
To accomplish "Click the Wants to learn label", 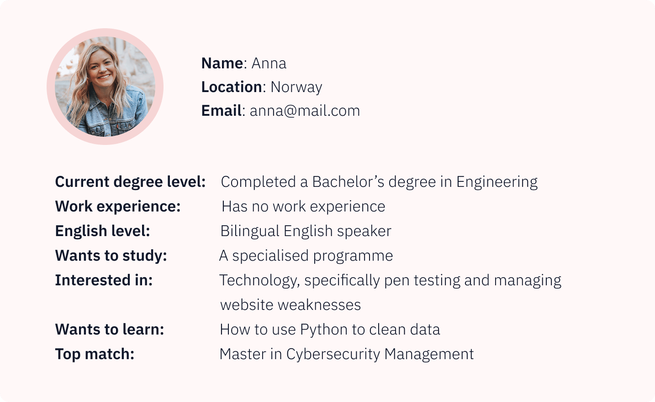I will pos(110,330).
